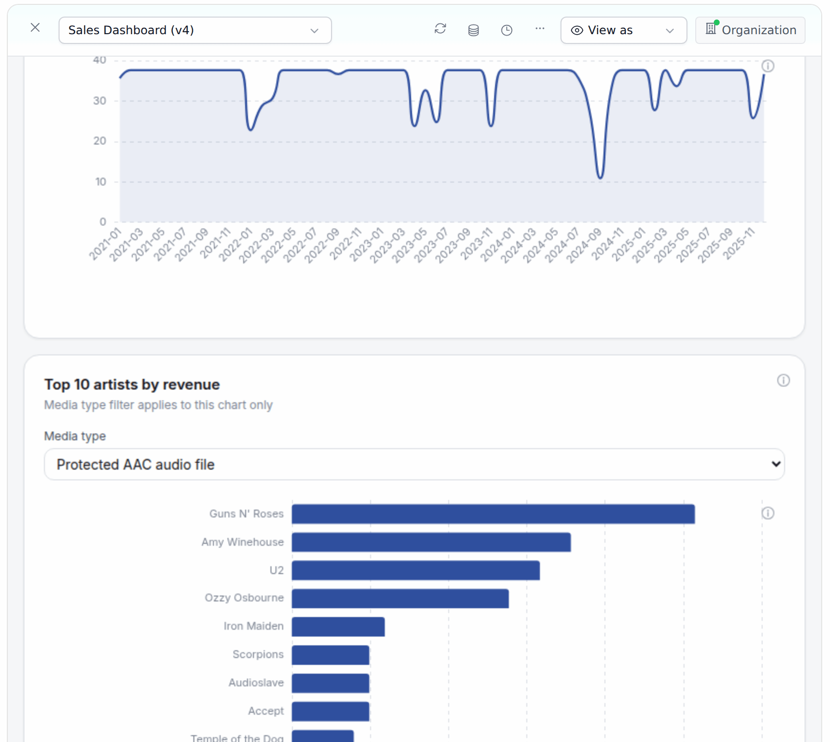The height and width of the screenshot is (742, 830).
Task: Click the Iron Maiden bar
Action: [x=338, y=627]
